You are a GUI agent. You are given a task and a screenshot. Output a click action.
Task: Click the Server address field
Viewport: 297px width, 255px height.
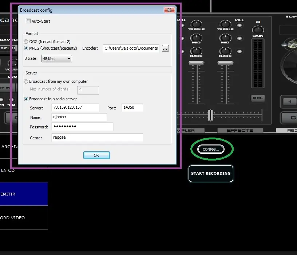point(75,108)
